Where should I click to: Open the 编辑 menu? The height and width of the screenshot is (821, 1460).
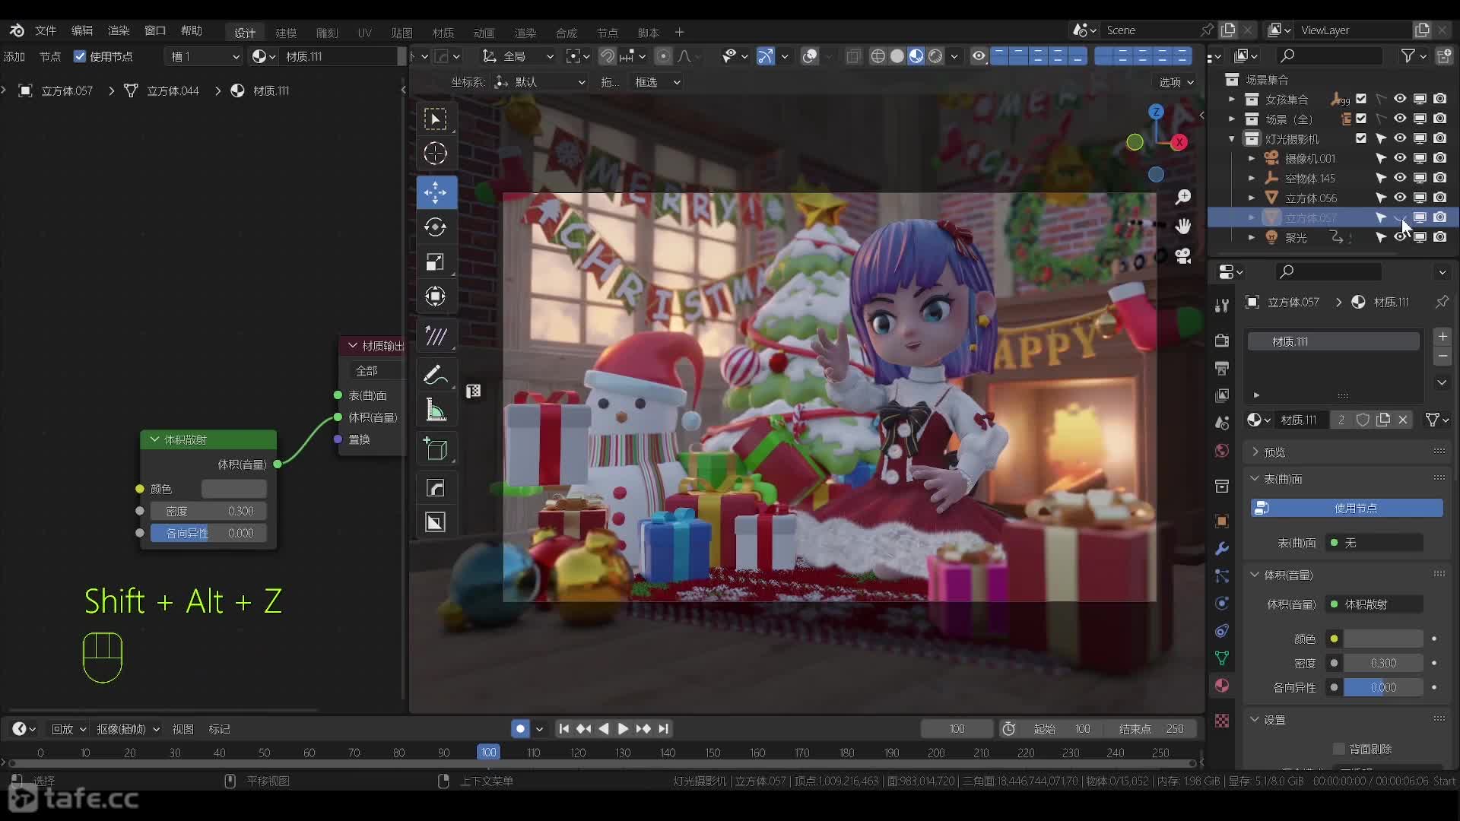click(82, 30)
